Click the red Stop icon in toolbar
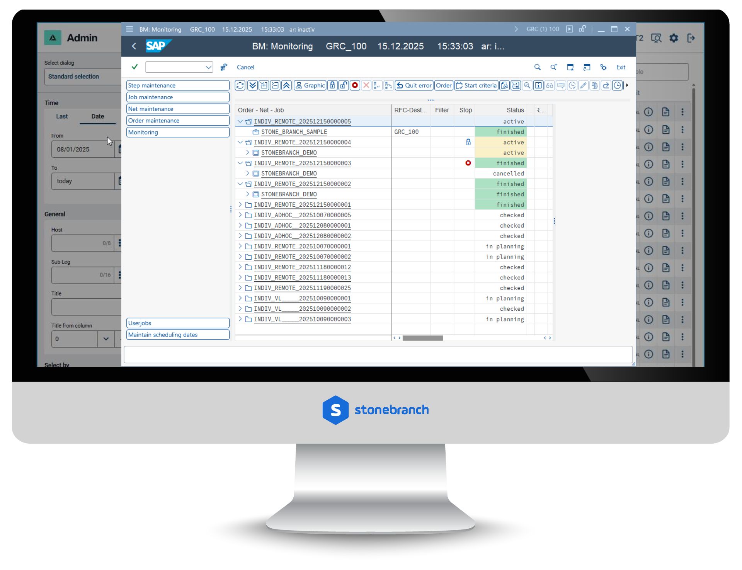Screen dimensions: 742x570 point(355,85)
